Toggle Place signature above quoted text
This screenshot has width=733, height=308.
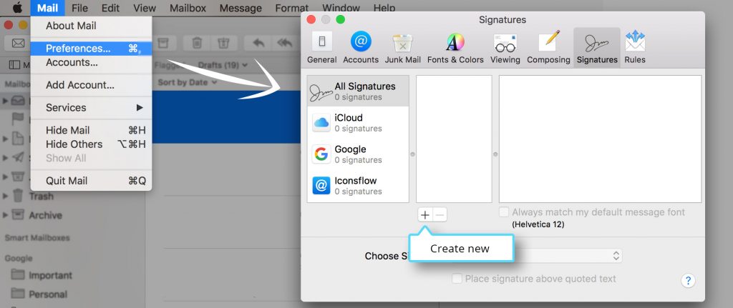point(457,279)
